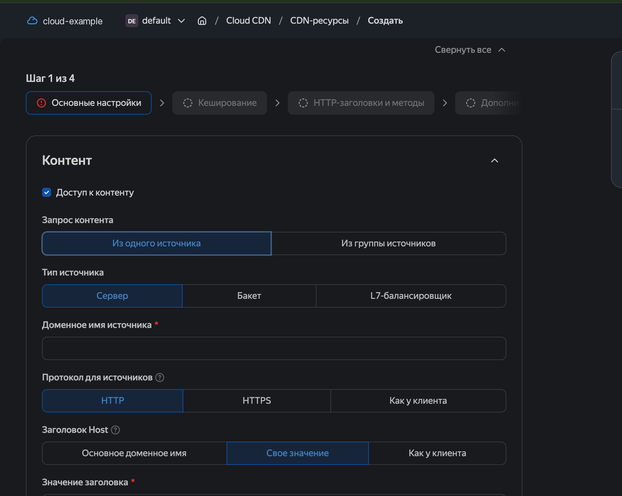Click the Запрос контента label
622x496 pixels.
(78, 220)
